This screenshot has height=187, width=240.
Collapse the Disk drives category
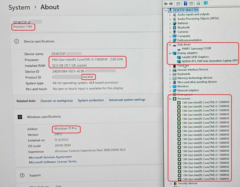click(170, 45)
